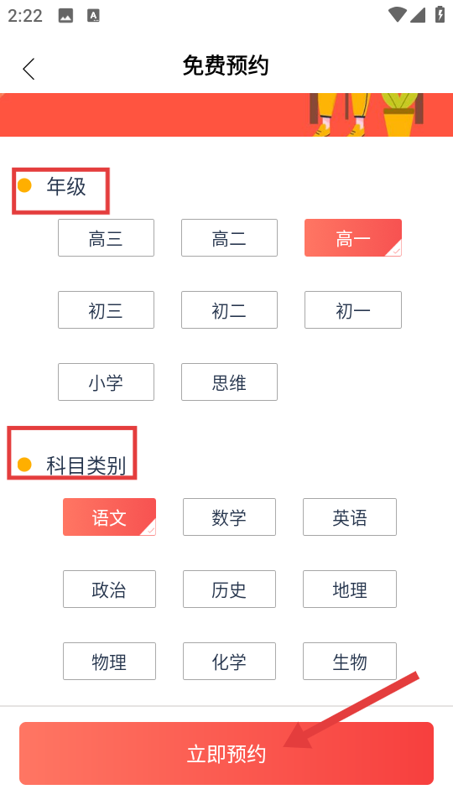Tap the Wi-Fi signal icon
Screen dimensions: 453x805
pos(397,15)
